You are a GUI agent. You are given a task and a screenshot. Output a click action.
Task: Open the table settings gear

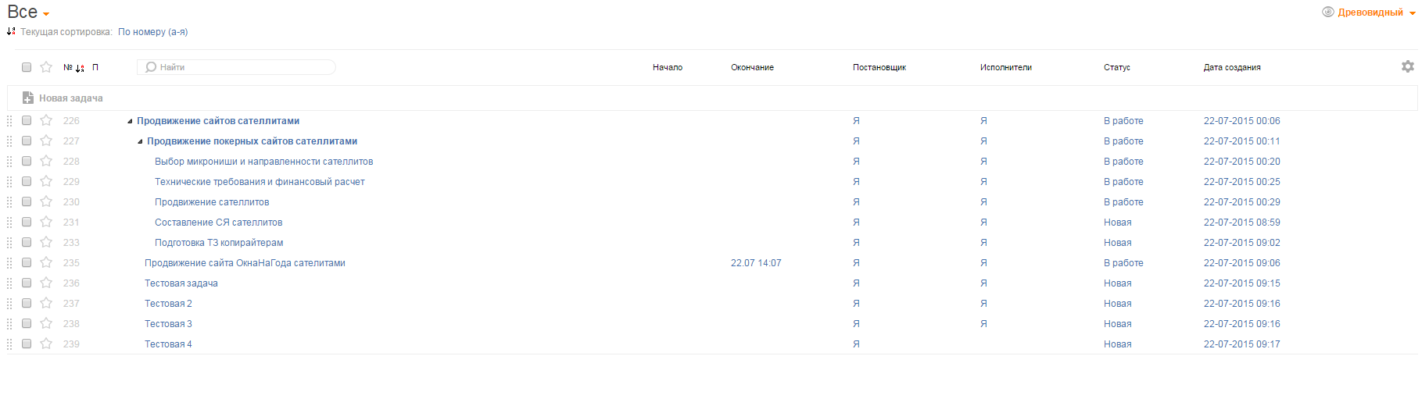click(x=1407, y=67)
